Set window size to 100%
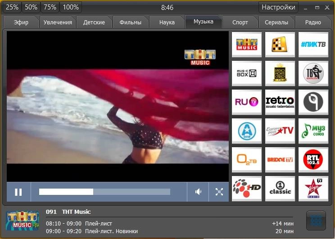The image size is (335, 239). [71, 7]
